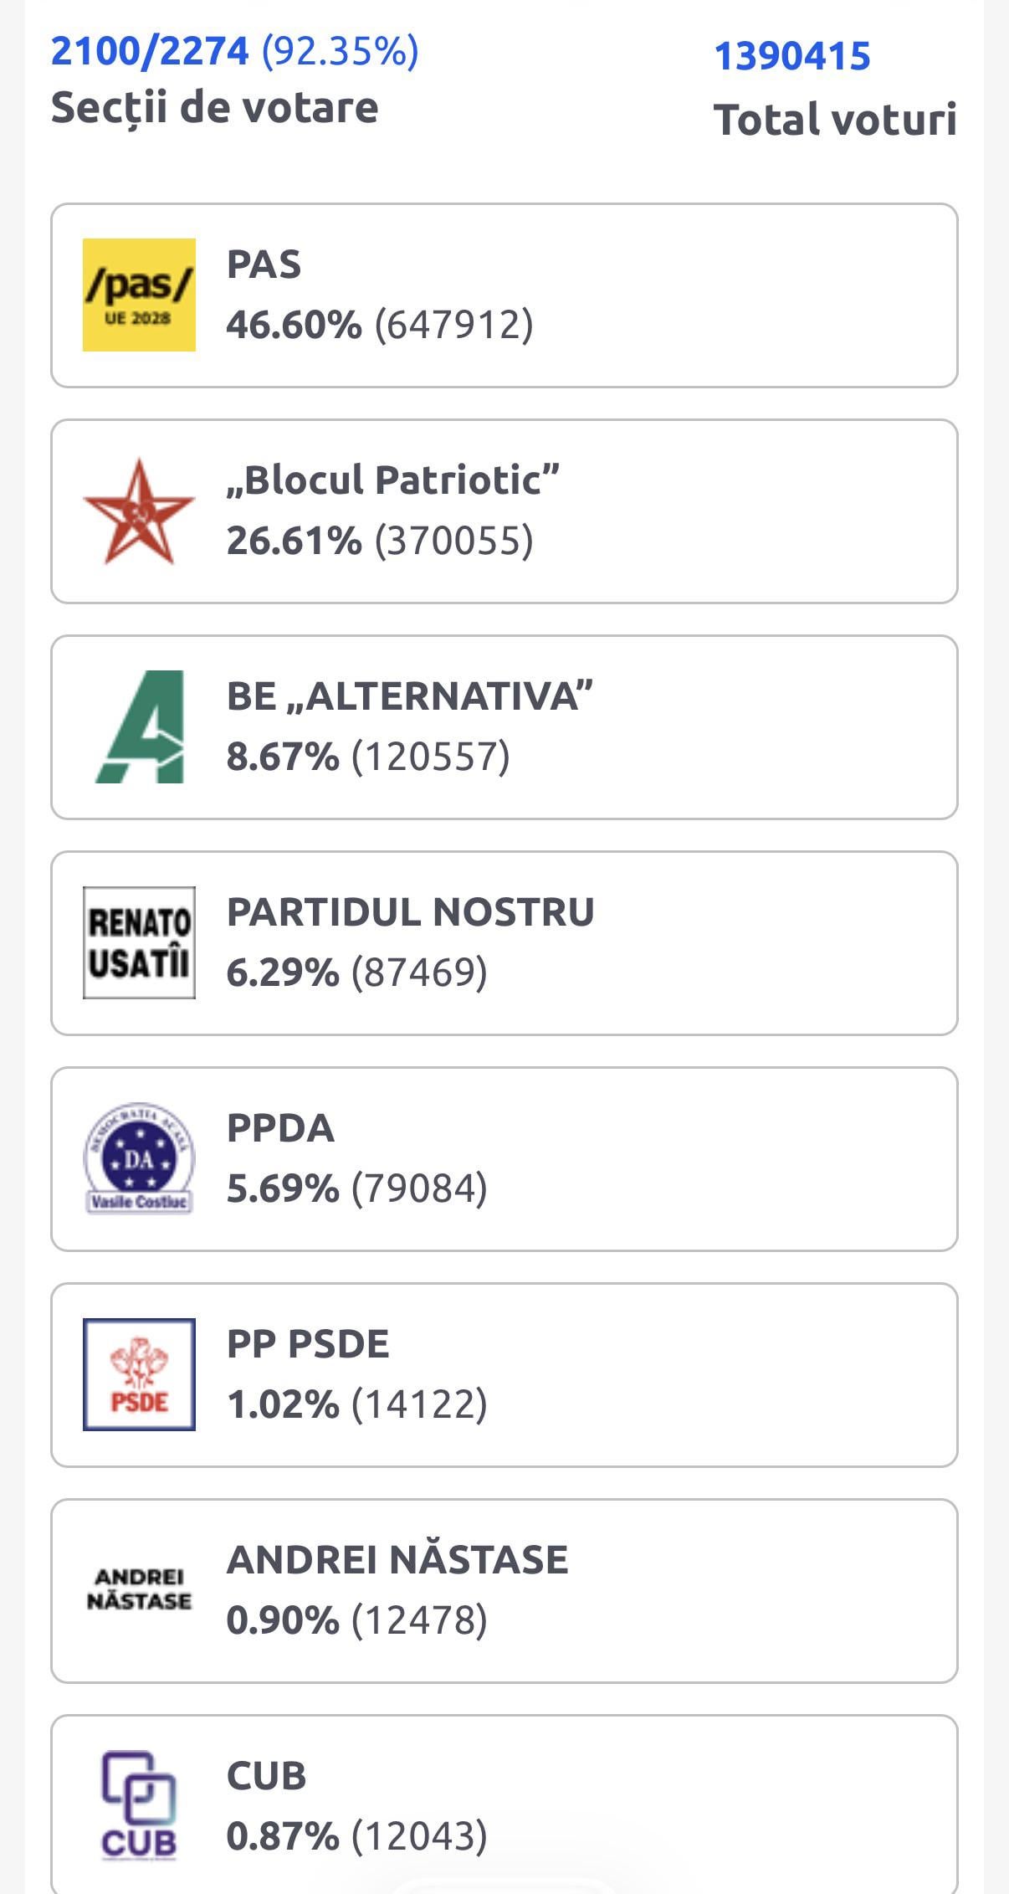The width and height of the screenshot is (1009, 1894).
Task: Click the PP PSDE party name
Action: pyautogui.click(x=308, y=1344)
